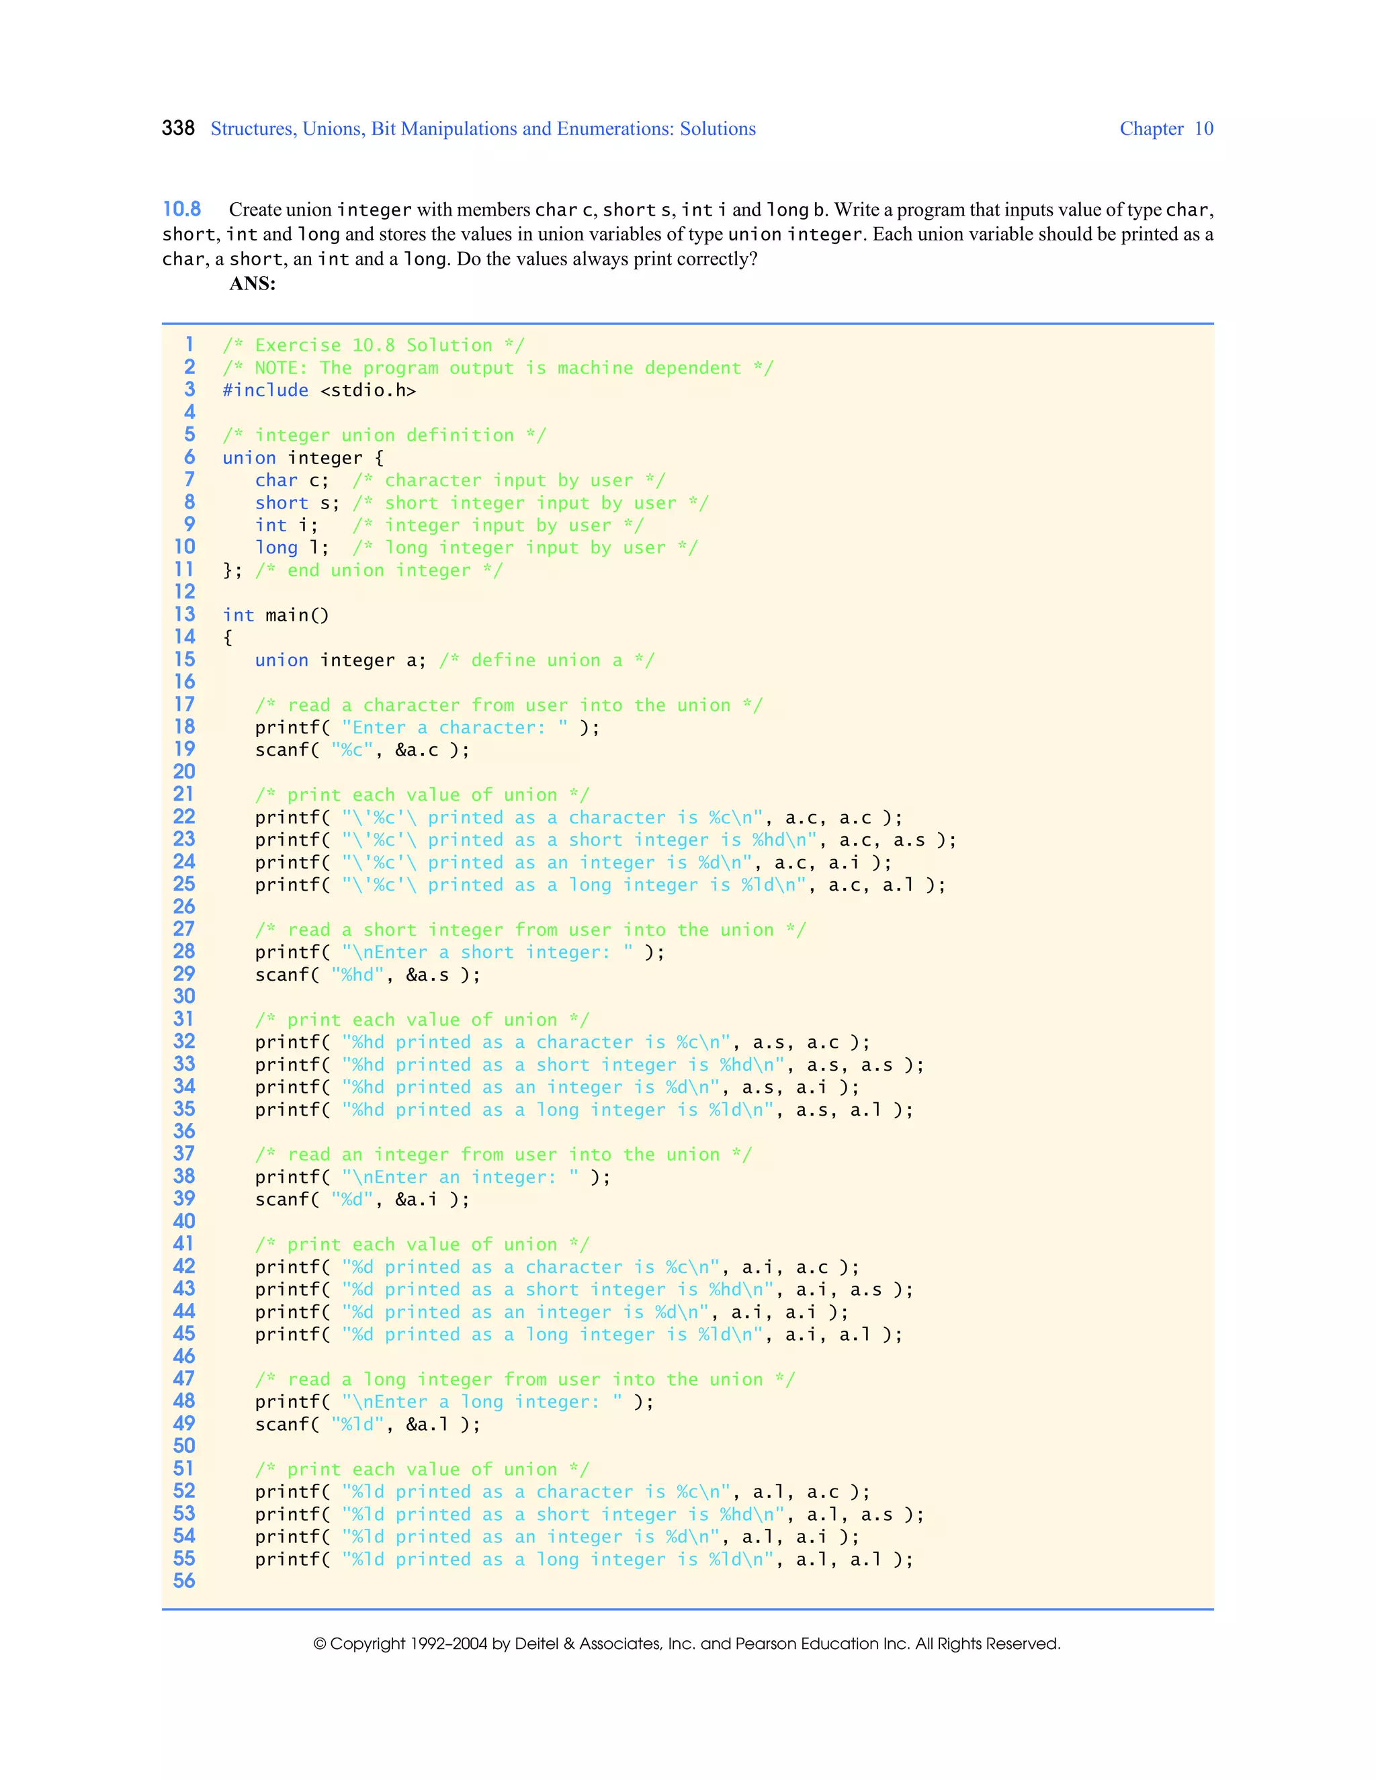Click printf on line 32 with a.s, a.c
The width and height of the screenshot is (1376, 1780).
click(x=563, y=1042)
